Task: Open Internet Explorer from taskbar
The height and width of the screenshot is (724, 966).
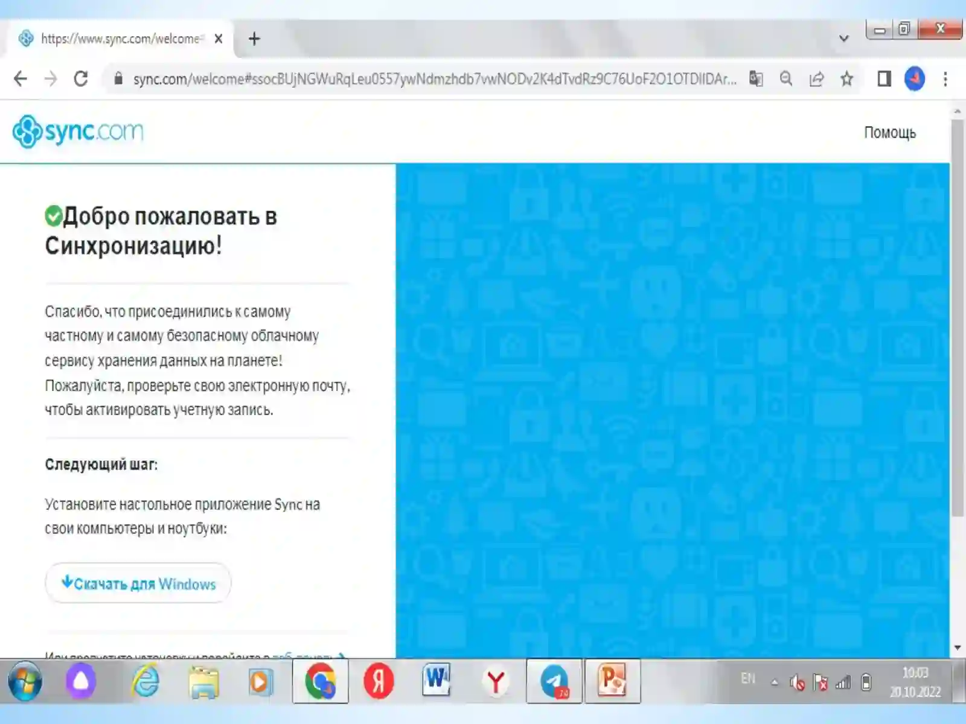Action: 146,682
